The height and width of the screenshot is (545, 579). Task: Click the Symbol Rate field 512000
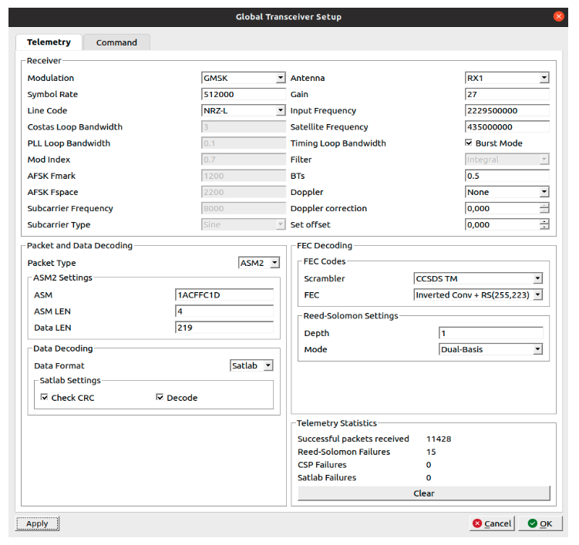(244, 94)
